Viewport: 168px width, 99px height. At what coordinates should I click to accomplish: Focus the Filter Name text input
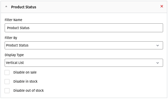click(84, 28)
